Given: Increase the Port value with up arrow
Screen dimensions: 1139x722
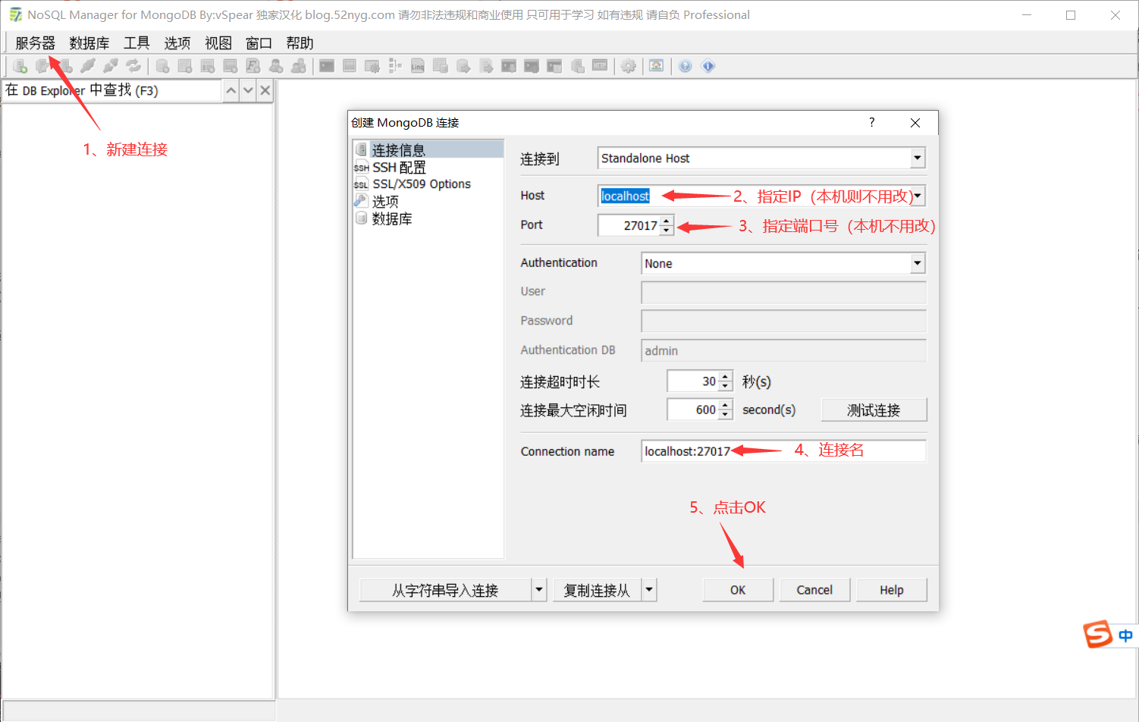Looking at the screenshot, I should 667,221.
